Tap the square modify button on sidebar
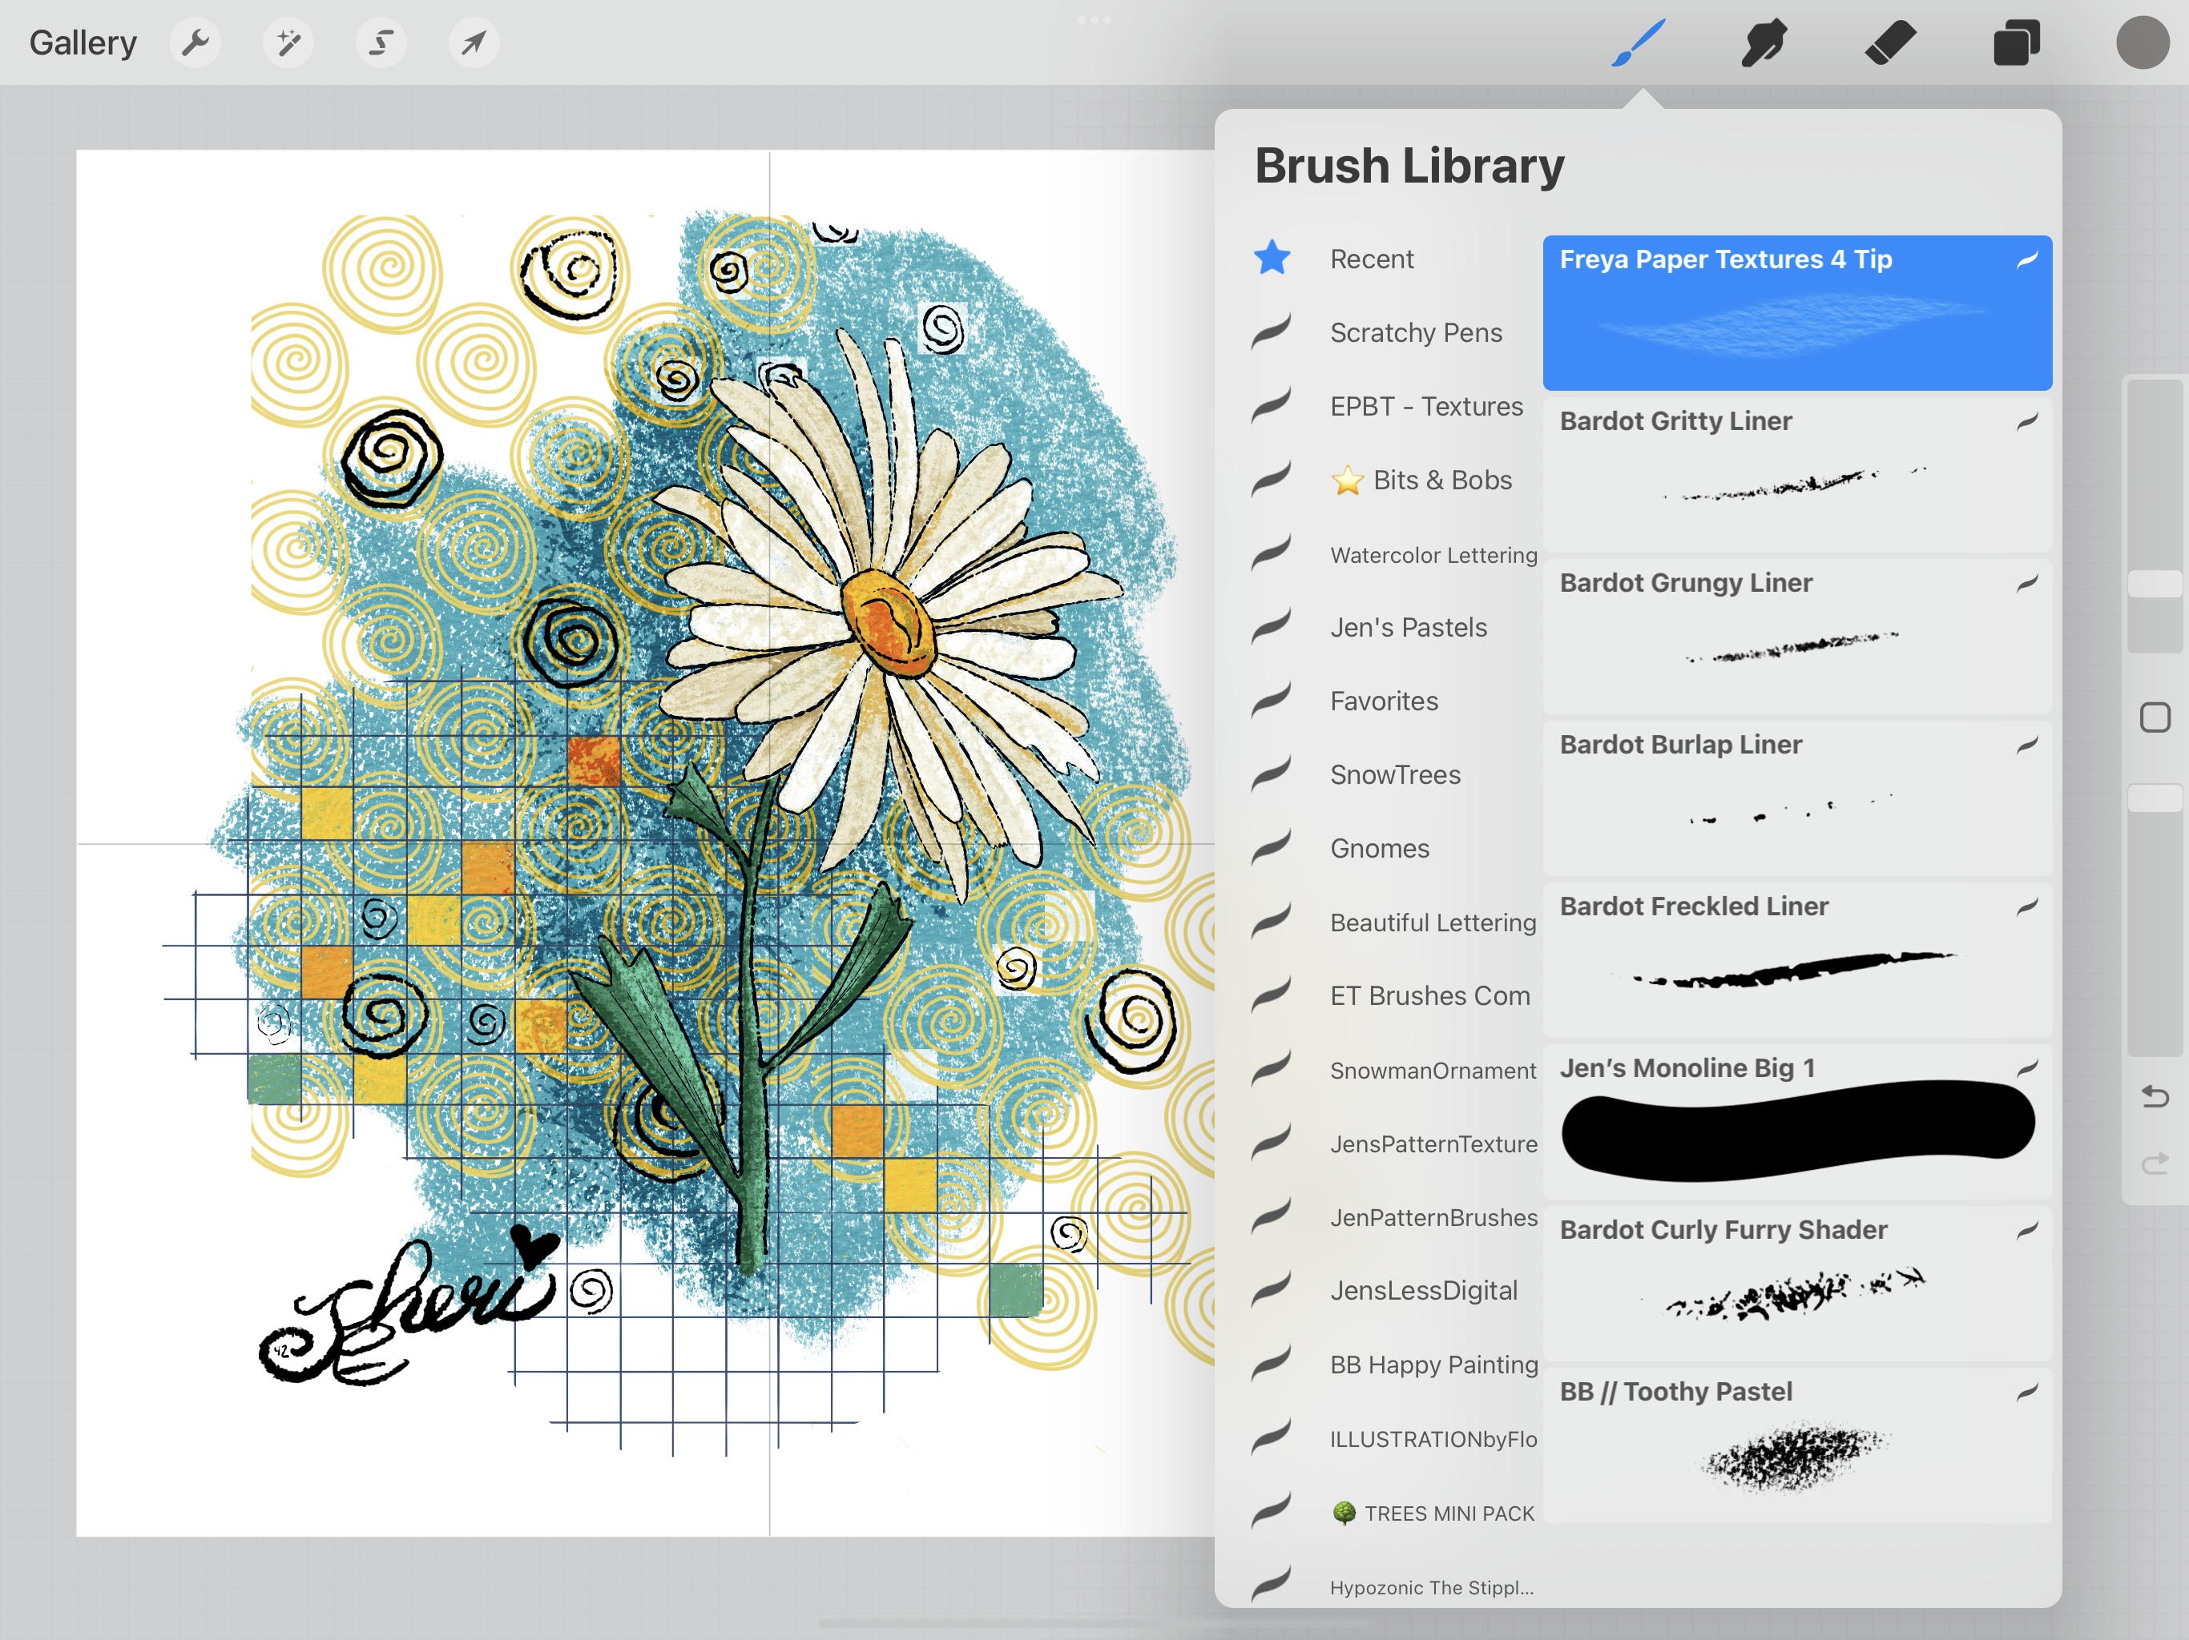 coord(2155,717)
